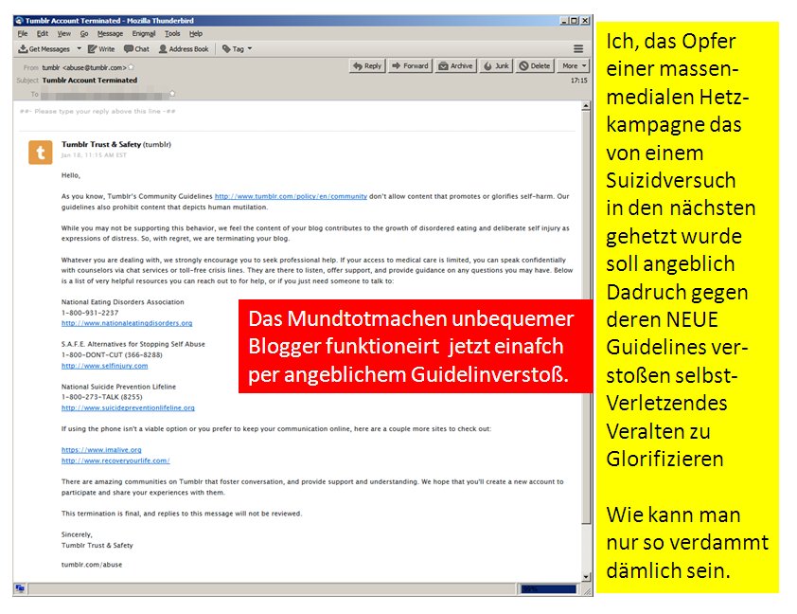797x614 pixels.
Task: Archive this message
Action: (456, 65)
